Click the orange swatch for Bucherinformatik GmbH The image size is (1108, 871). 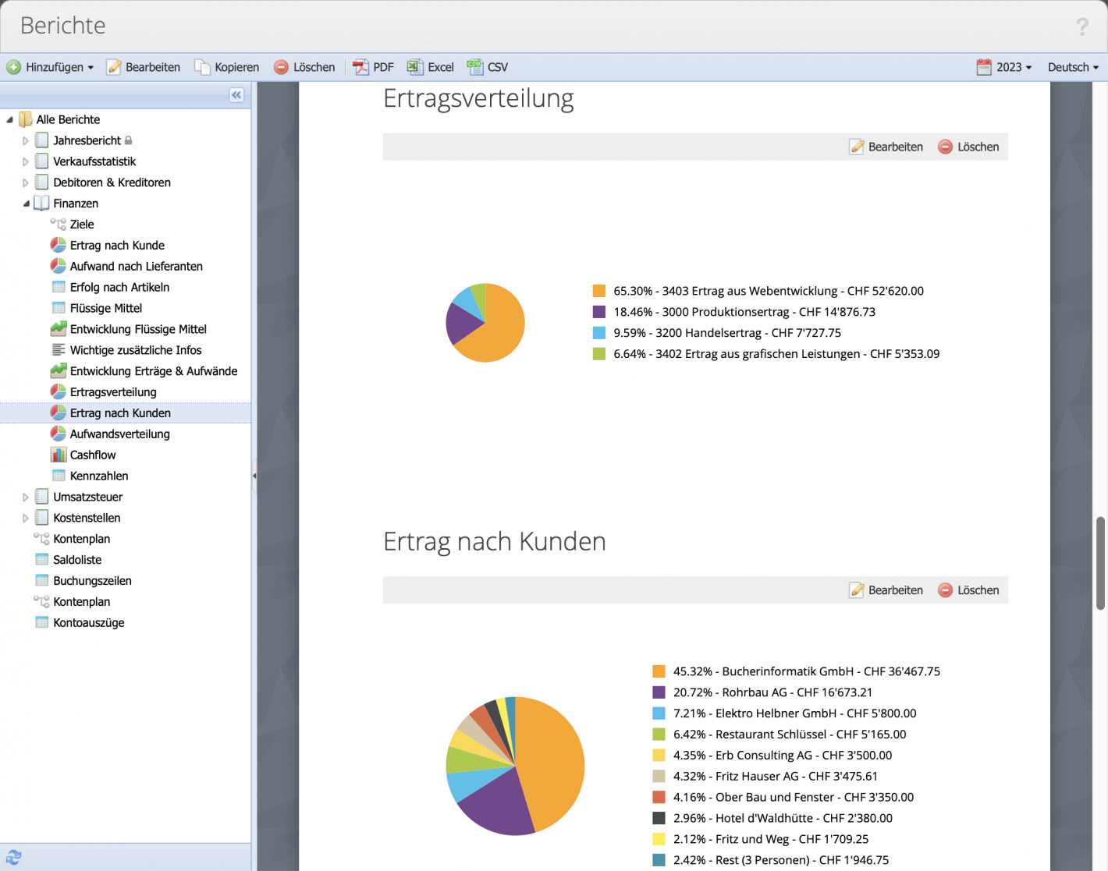click(658, 671)
